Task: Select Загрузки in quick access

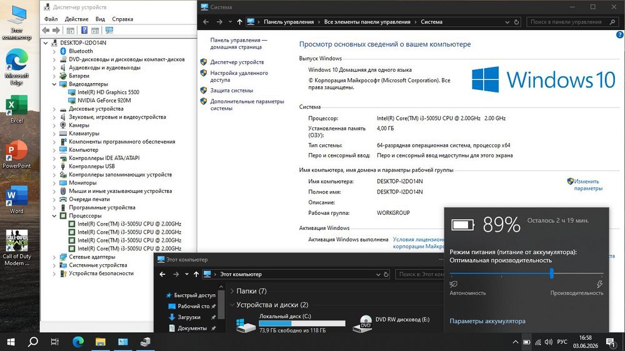Action: pos(189,317)
